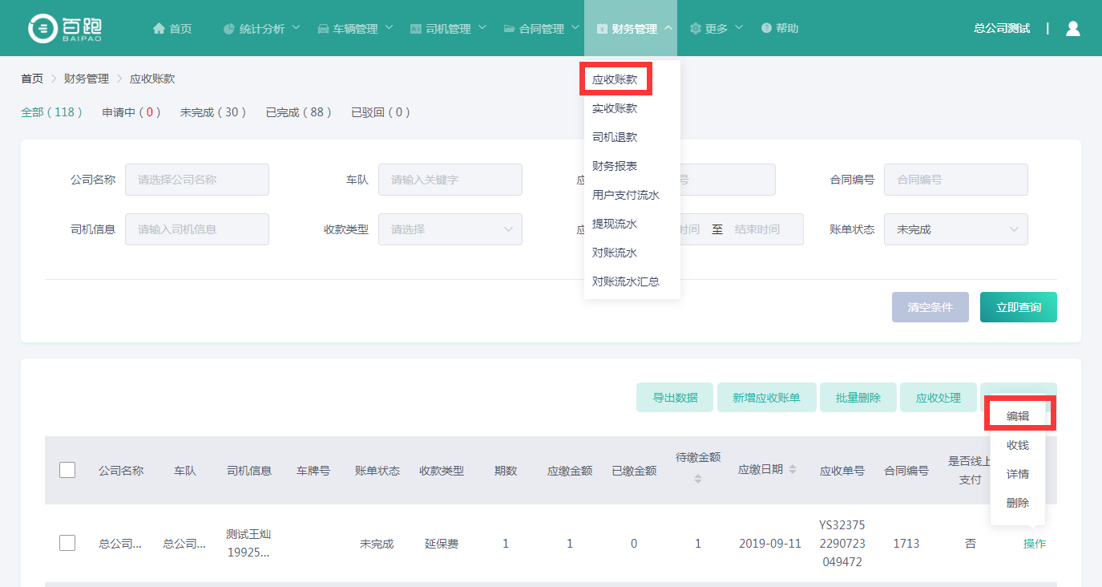Click the contract management folder icon
Viewport: 1102px width, 587px height.
coord(509,29)
